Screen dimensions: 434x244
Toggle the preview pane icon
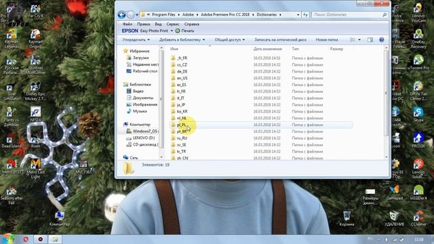pos(370,40)
